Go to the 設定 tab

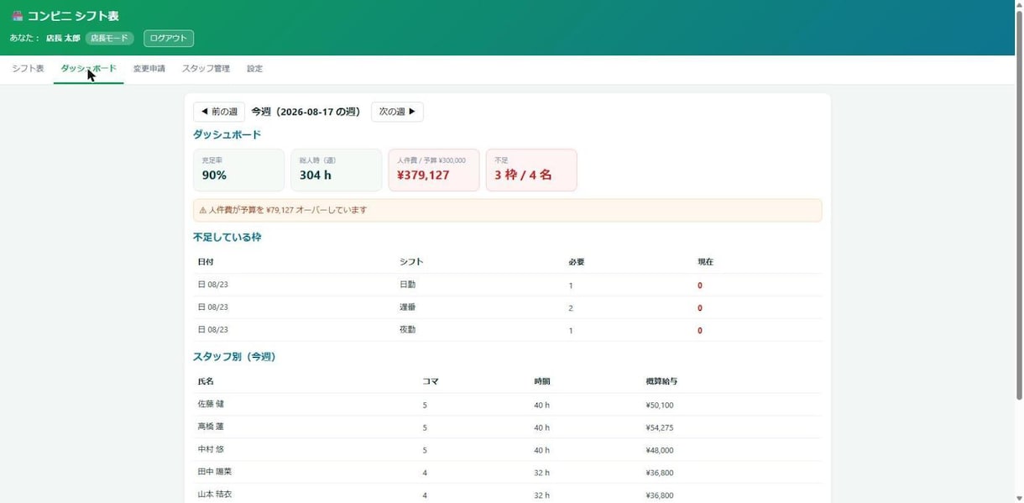point(254,69)
